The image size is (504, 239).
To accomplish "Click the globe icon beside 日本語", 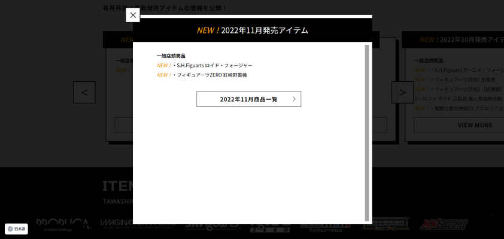I will tap(10, 229).
